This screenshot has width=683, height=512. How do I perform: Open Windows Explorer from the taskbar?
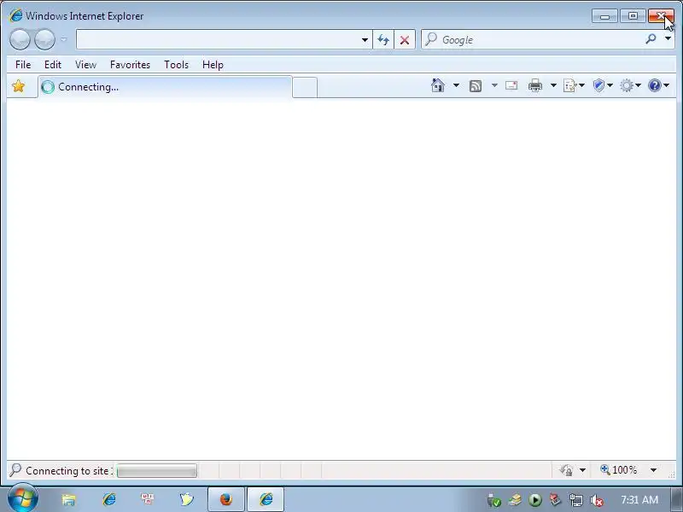[x=68, y=499]
